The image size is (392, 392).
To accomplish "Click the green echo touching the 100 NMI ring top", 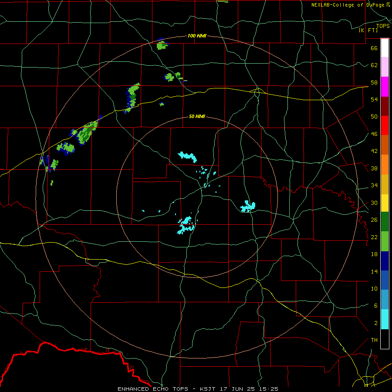I will [162, 44].
